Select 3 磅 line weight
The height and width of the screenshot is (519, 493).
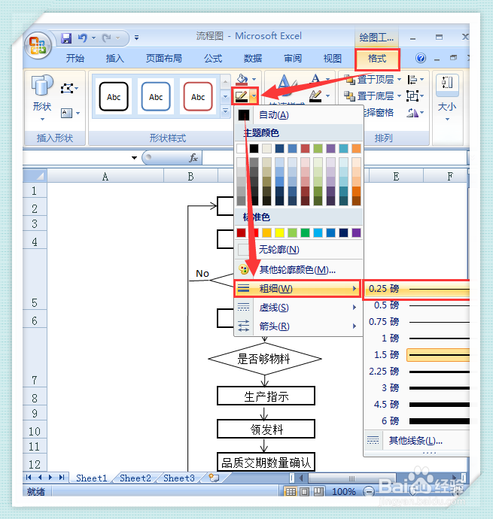click(418, 388)
